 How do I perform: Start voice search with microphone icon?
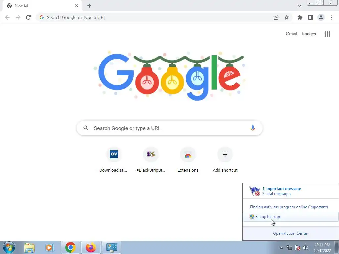(x=253, y=128)
